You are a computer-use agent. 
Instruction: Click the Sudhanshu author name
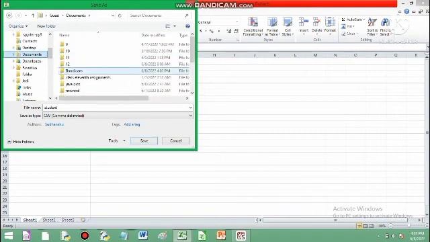[x=54, y=124]
